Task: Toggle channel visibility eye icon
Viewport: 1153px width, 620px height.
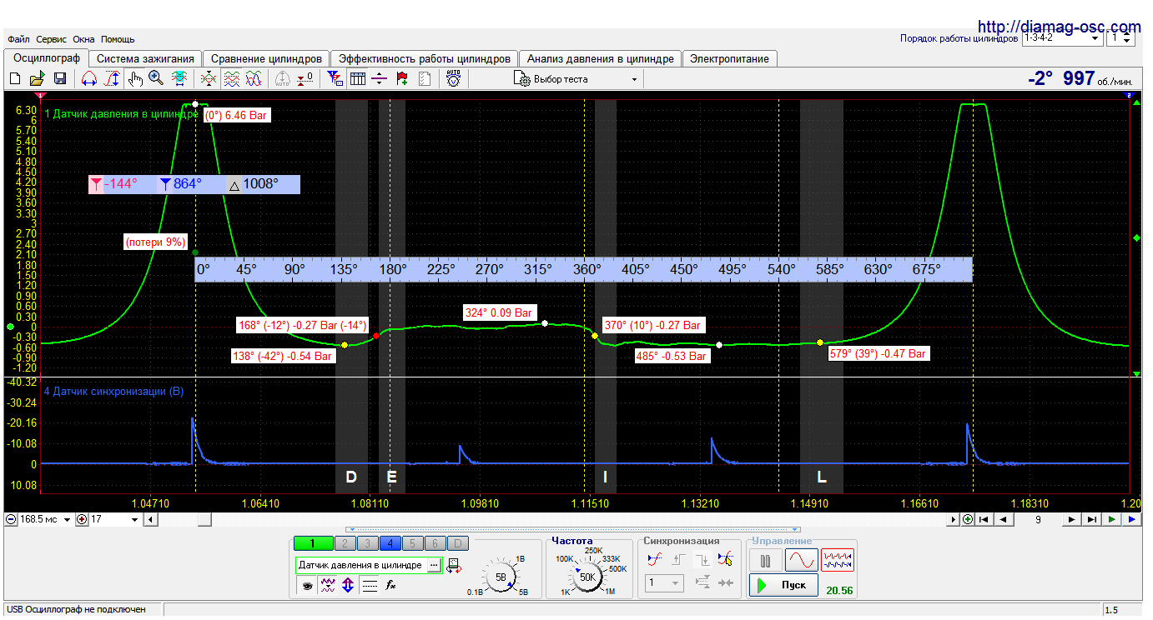Action: [307, 586]
